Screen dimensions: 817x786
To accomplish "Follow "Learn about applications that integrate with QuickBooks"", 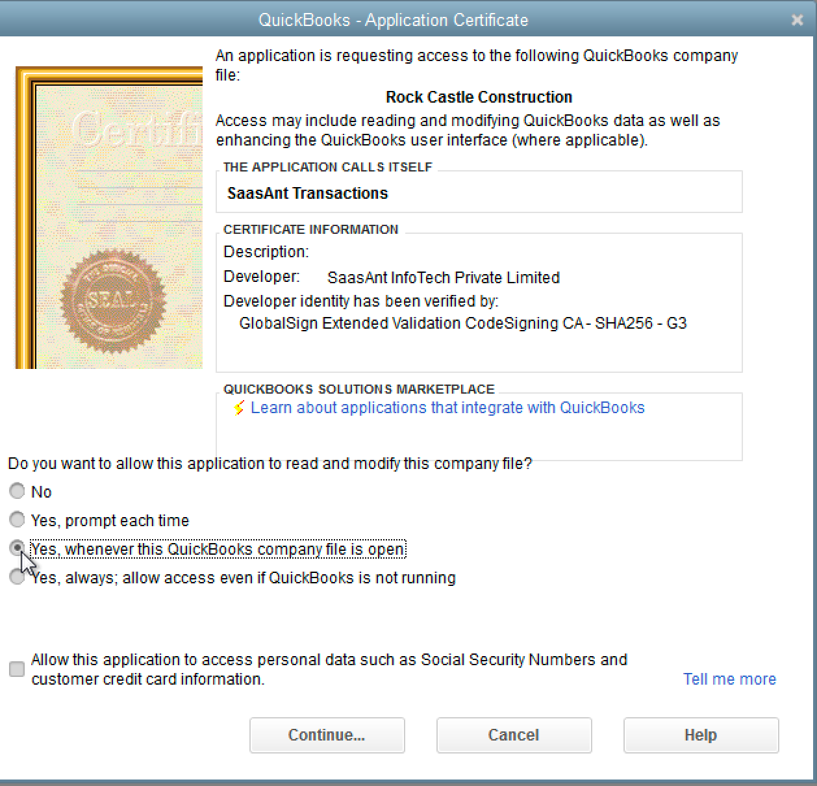I will 447,408.
